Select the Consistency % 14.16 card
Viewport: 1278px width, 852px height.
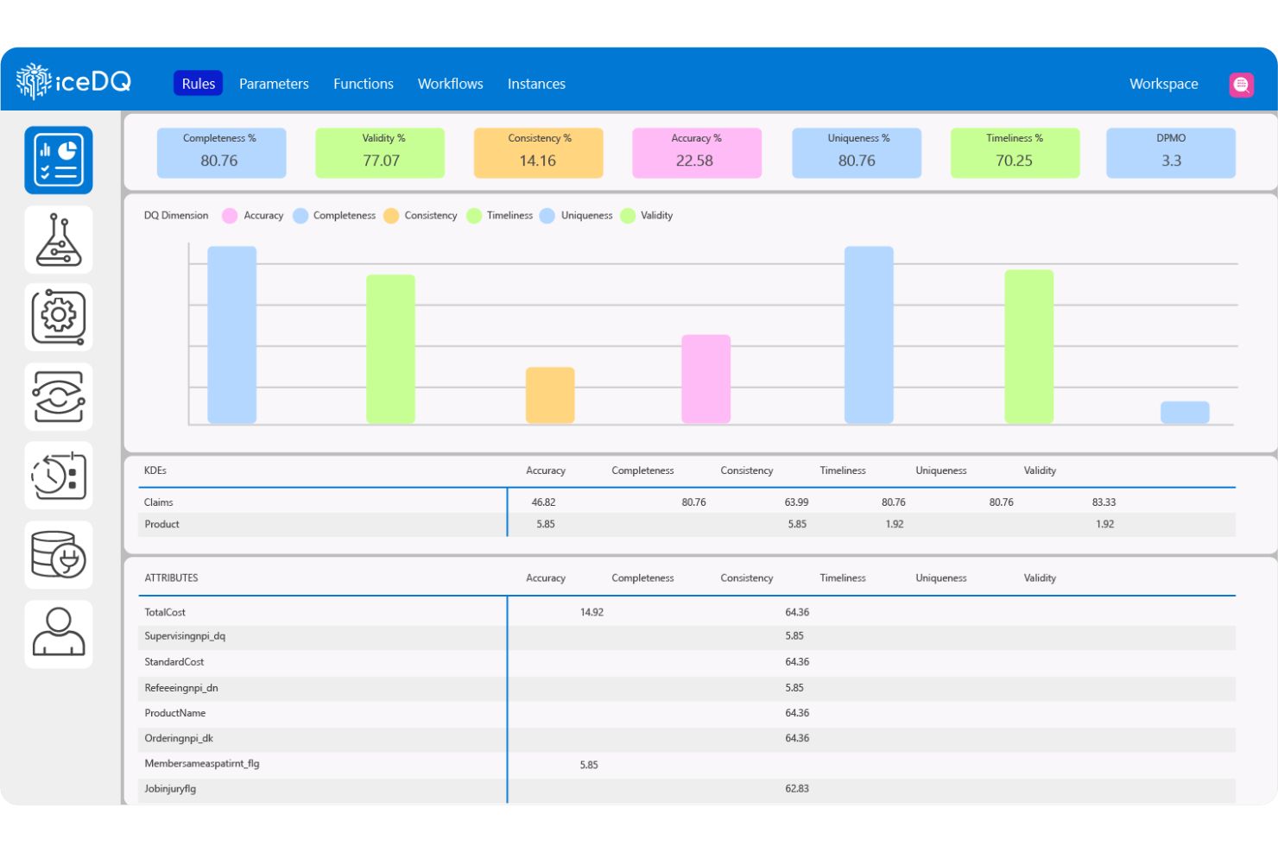(538, 153)
